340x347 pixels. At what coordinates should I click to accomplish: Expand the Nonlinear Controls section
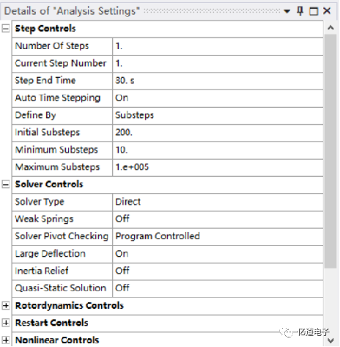(x=6, y=340)
